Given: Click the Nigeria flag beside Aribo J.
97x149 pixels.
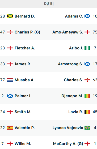Looking at the screenshot, I should click(x=87, y=48).
